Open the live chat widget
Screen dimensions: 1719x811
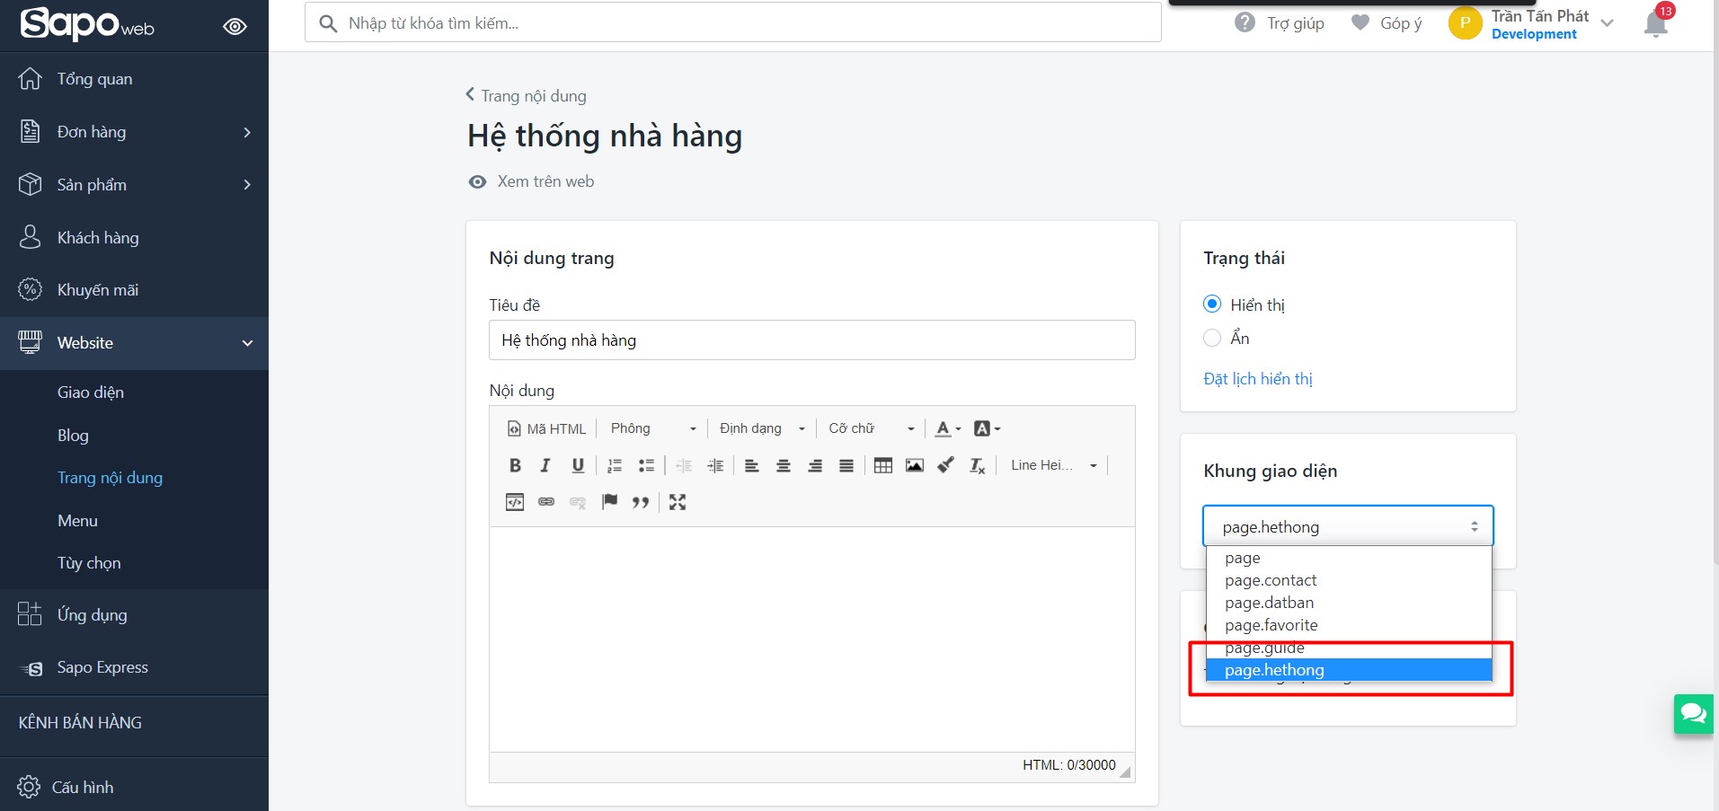tap(1694, 714)
